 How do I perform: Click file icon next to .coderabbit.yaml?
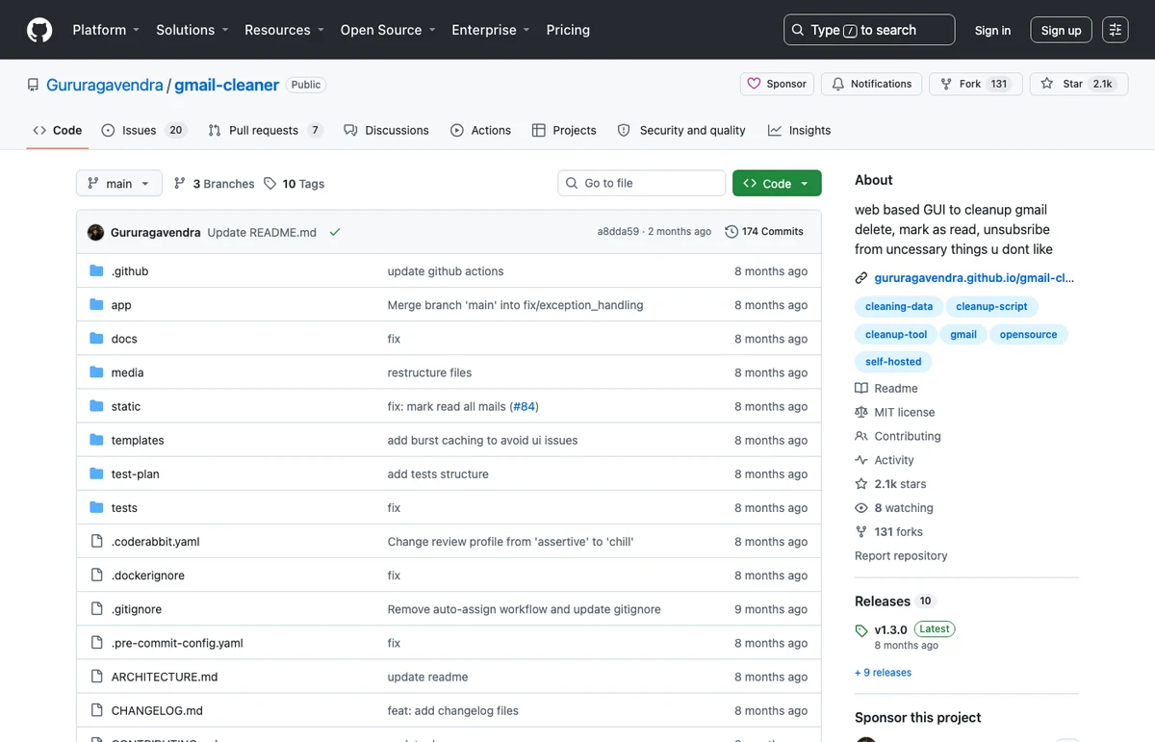click(96, 542)
